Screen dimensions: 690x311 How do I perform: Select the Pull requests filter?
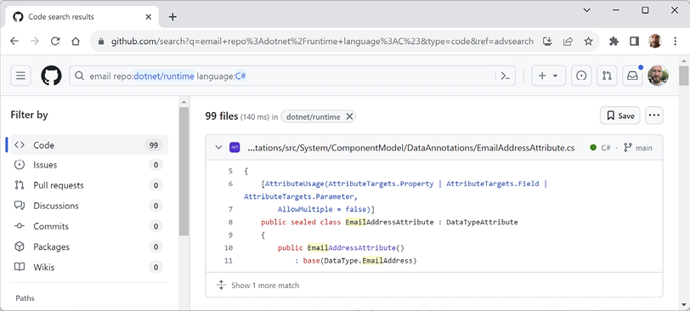point(89,185)
